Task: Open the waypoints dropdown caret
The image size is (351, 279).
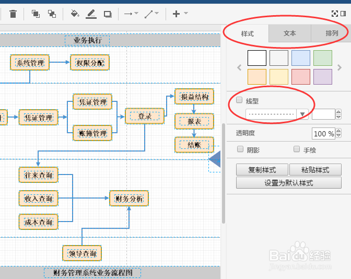Action: (157, 13)
